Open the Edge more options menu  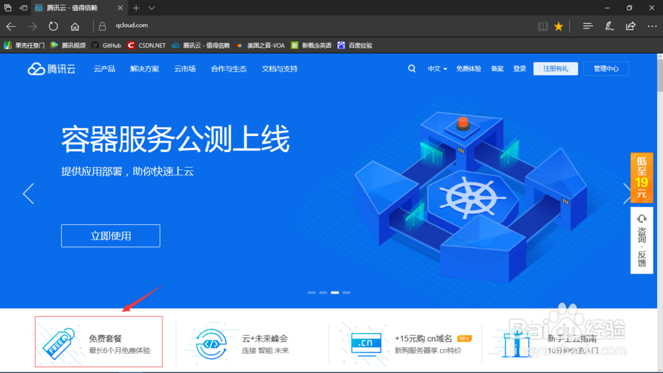651,27
